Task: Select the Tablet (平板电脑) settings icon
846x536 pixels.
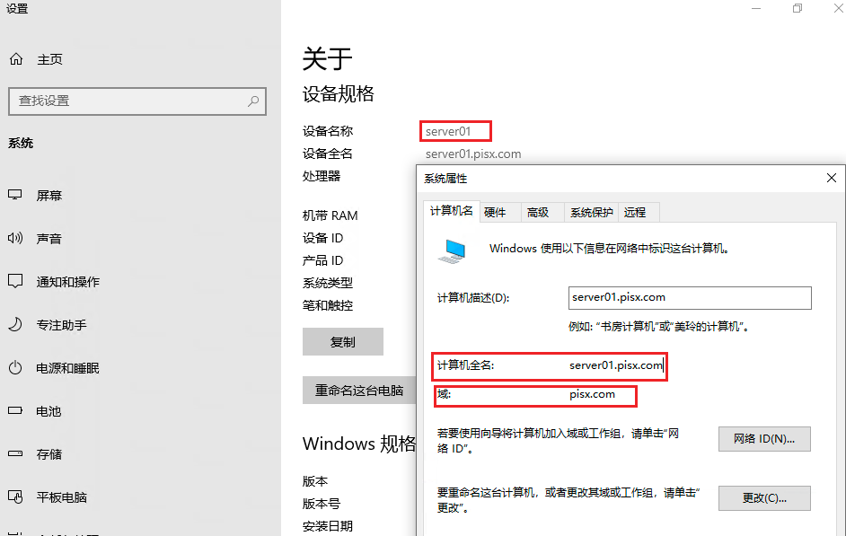Action: click(15, 497)
